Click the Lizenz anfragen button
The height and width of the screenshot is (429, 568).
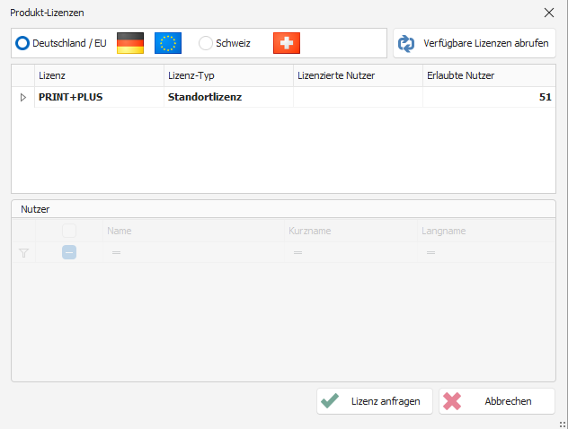(x=375, y=401)
